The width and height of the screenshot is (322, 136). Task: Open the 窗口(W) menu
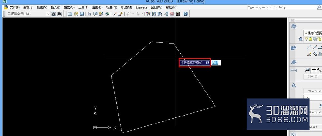156,7
